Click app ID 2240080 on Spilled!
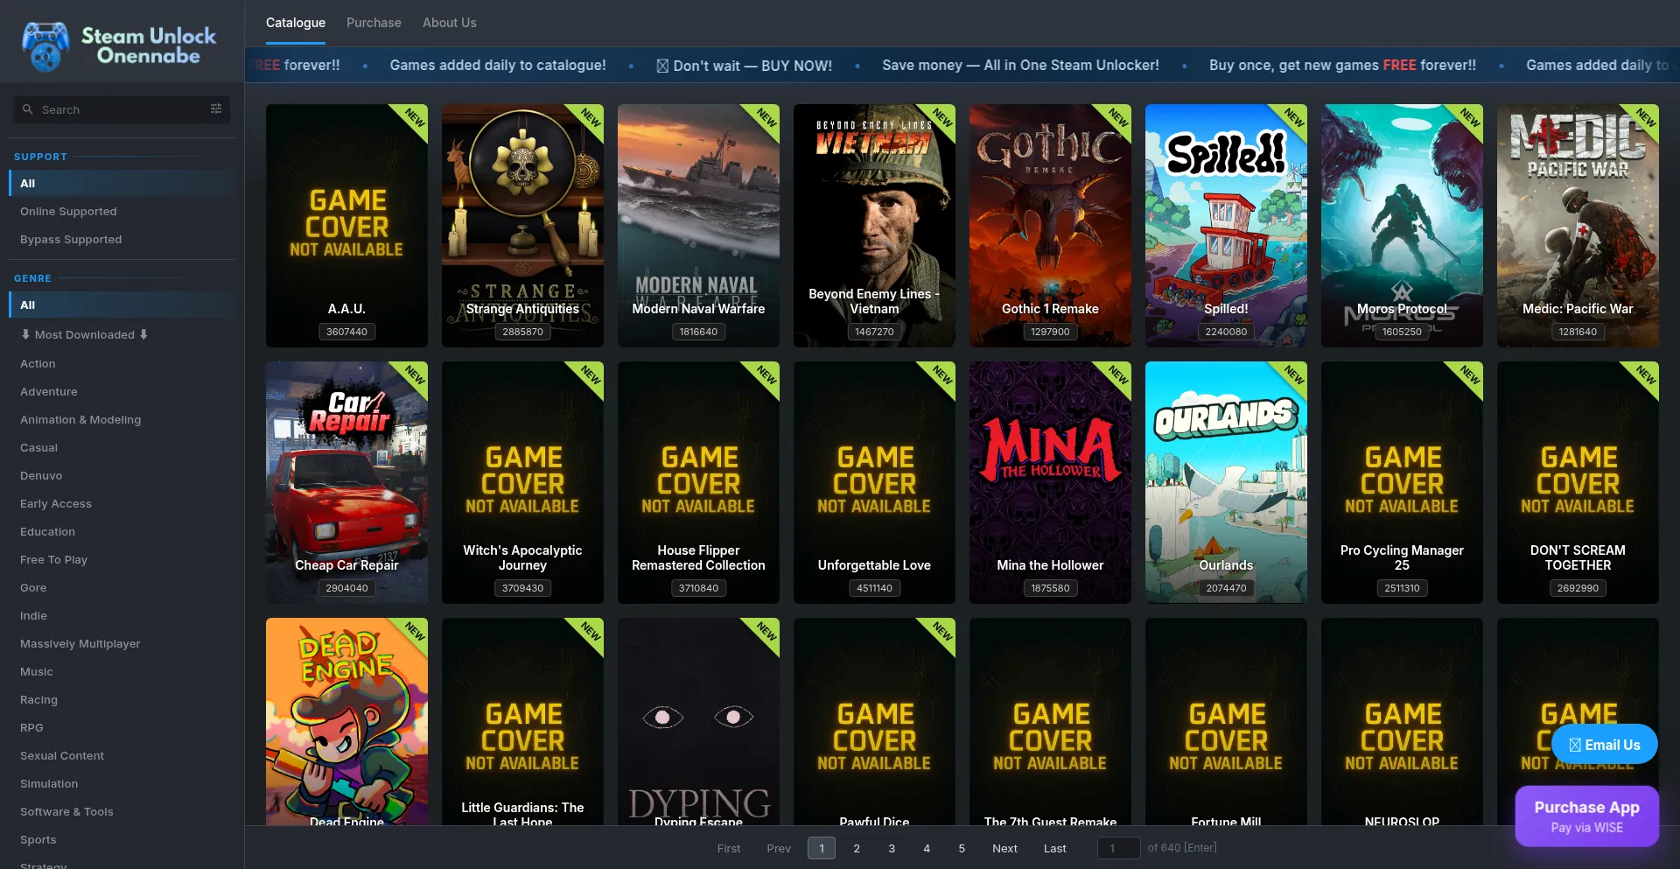 (x=1226, y=332)
